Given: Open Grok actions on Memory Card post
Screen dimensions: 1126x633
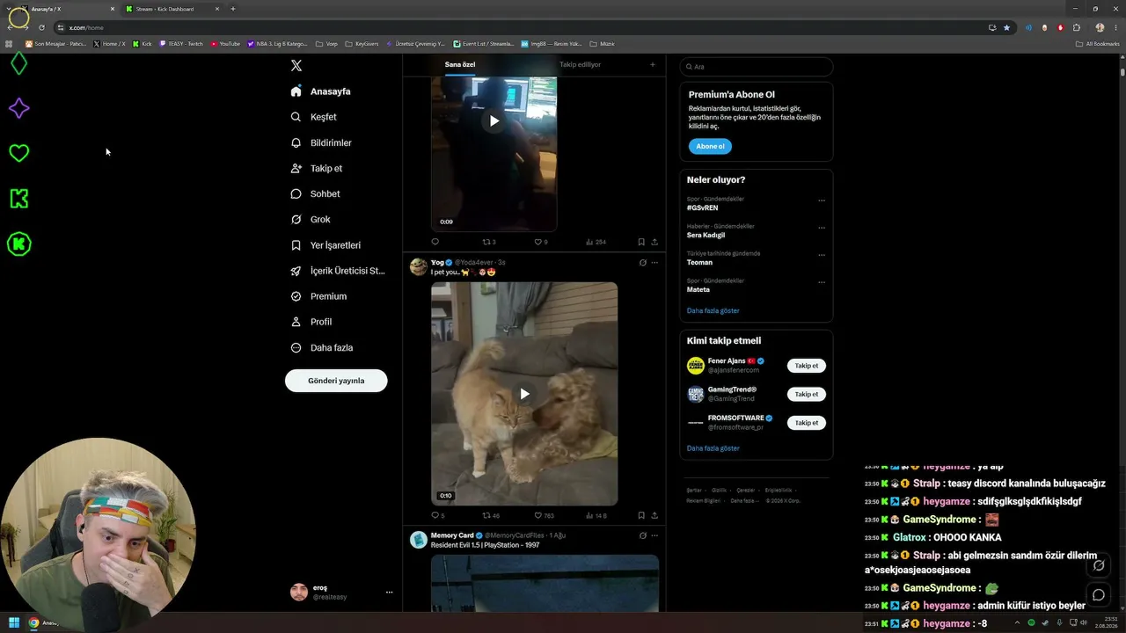Looking at the screenshot, I should [x=642, y=535].
